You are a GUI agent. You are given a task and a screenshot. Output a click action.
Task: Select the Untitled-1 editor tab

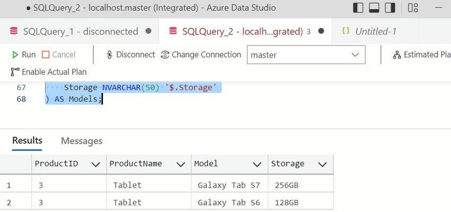(x=376, y=31)
